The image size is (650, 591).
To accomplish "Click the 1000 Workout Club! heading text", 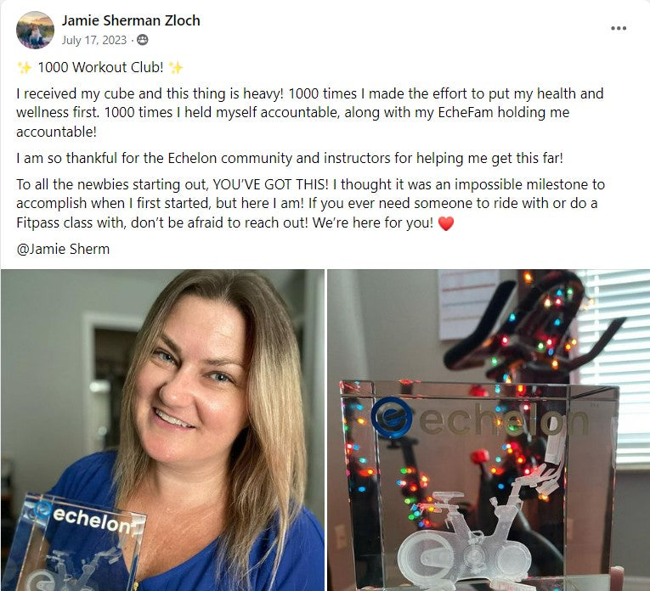I will tap(101, 67).
